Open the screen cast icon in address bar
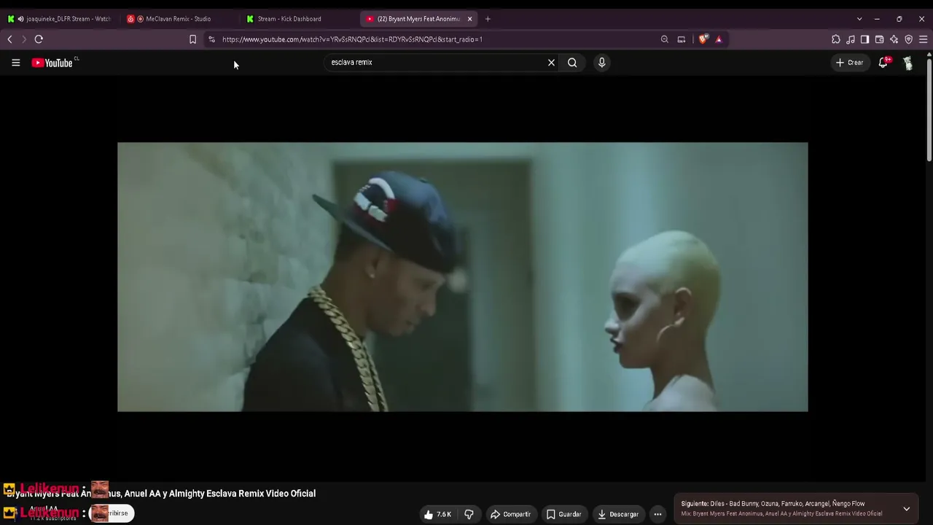 pos(682,39)
